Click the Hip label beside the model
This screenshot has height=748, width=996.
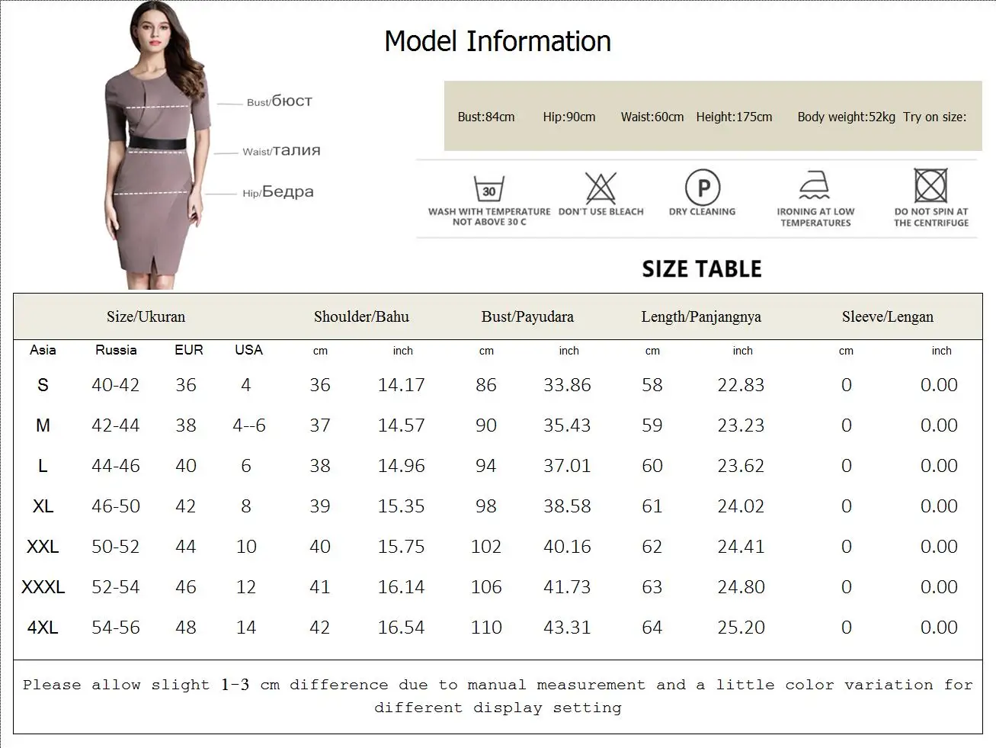(278, 192)
